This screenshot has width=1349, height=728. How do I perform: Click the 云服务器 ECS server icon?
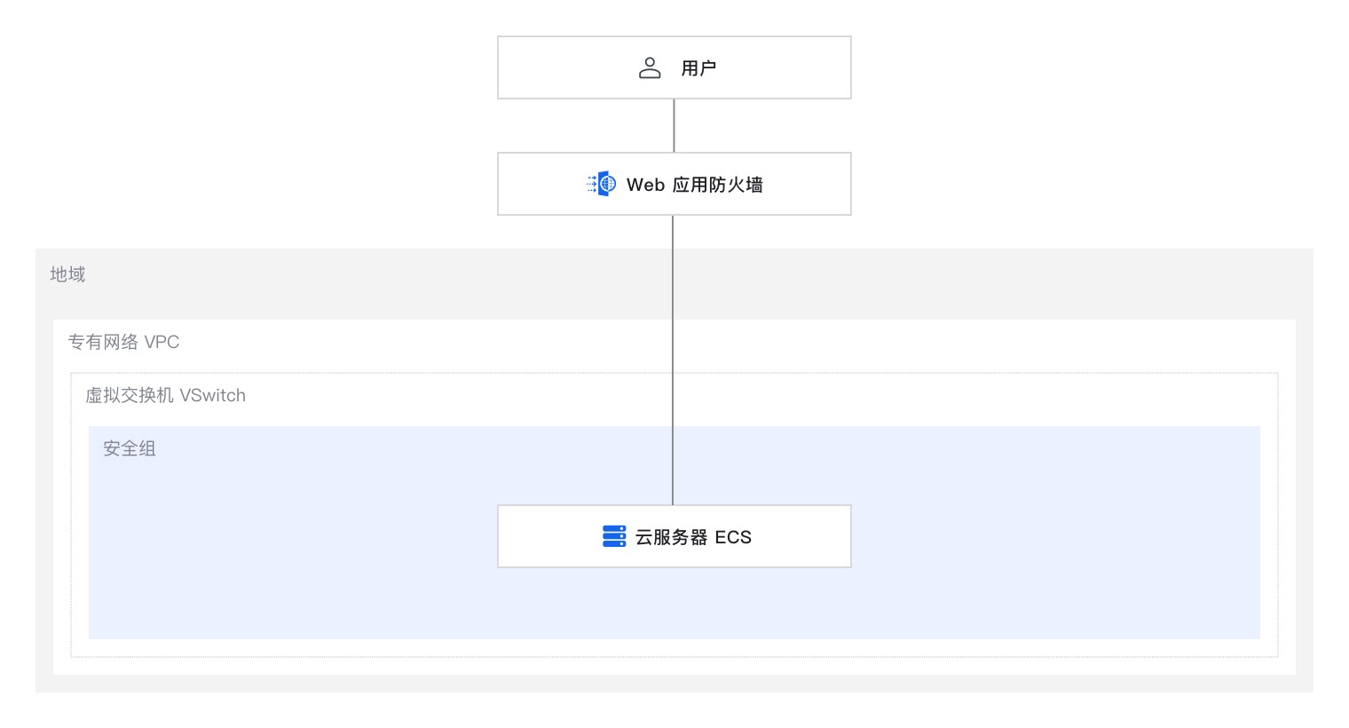point(614,536)
